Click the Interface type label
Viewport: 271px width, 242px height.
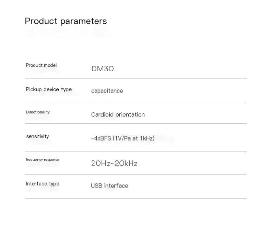point(43,184)
